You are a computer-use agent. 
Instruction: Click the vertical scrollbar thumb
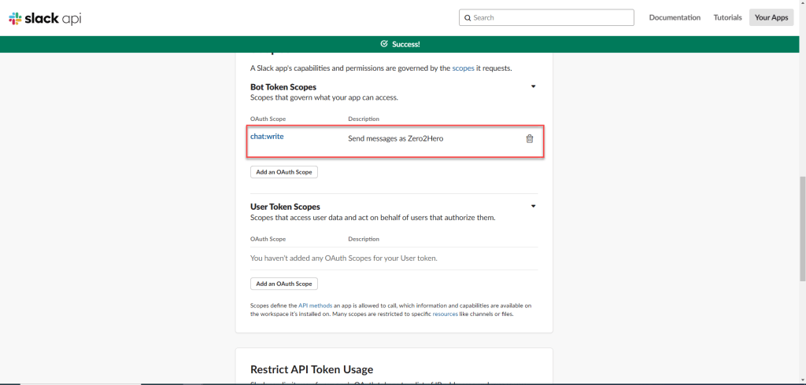click(x=800, y=228)
